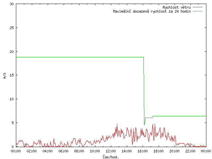This screenshot has width=212, height=159.
Task: Click the y-axis value 15
Action: point(12,75)
